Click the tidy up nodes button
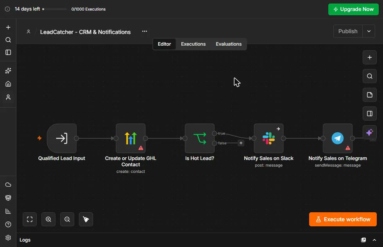The image size is (383, 247). [x=86, y=219]
